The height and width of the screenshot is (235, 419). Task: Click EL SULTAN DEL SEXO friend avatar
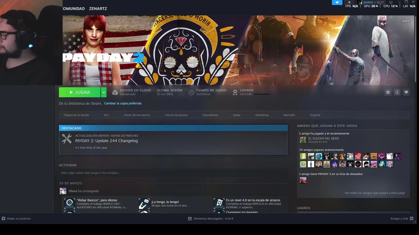pos(303,140)
